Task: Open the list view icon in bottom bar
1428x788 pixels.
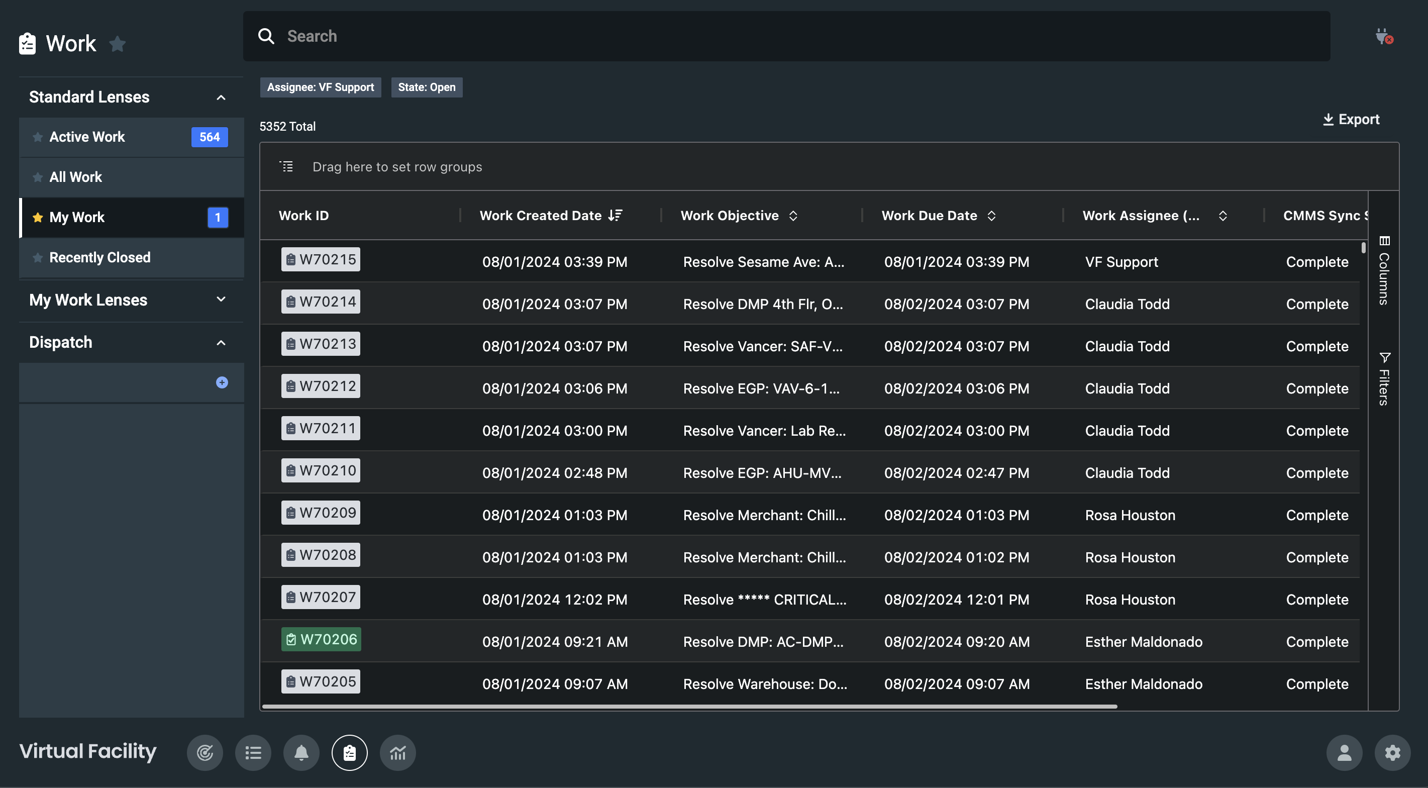Action: pos(253,752)
